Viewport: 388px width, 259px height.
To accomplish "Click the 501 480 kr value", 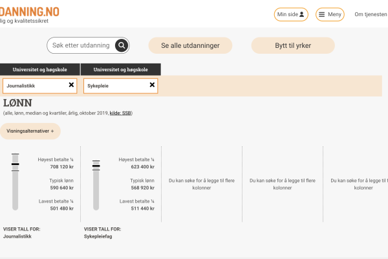I will 62,208.
